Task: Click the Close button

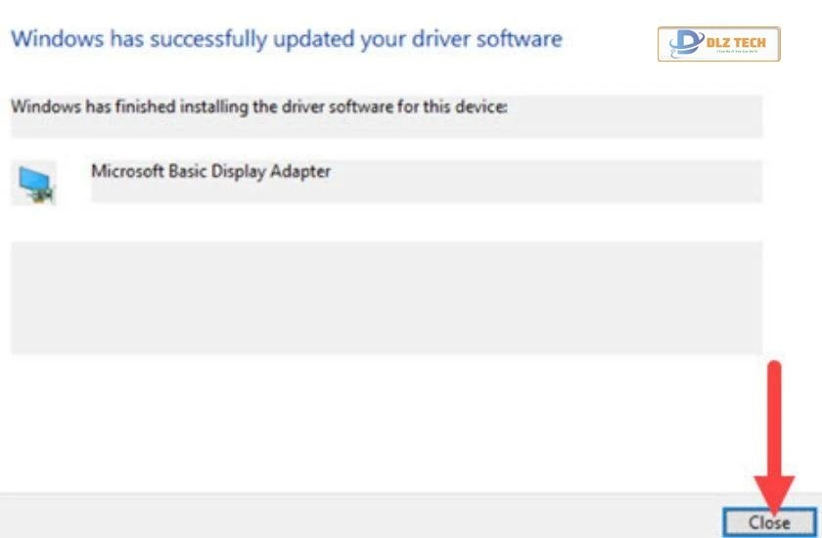Action: pos(768,522)
